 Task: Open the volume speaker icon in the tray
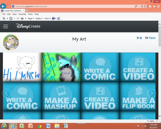pos(146,126)
